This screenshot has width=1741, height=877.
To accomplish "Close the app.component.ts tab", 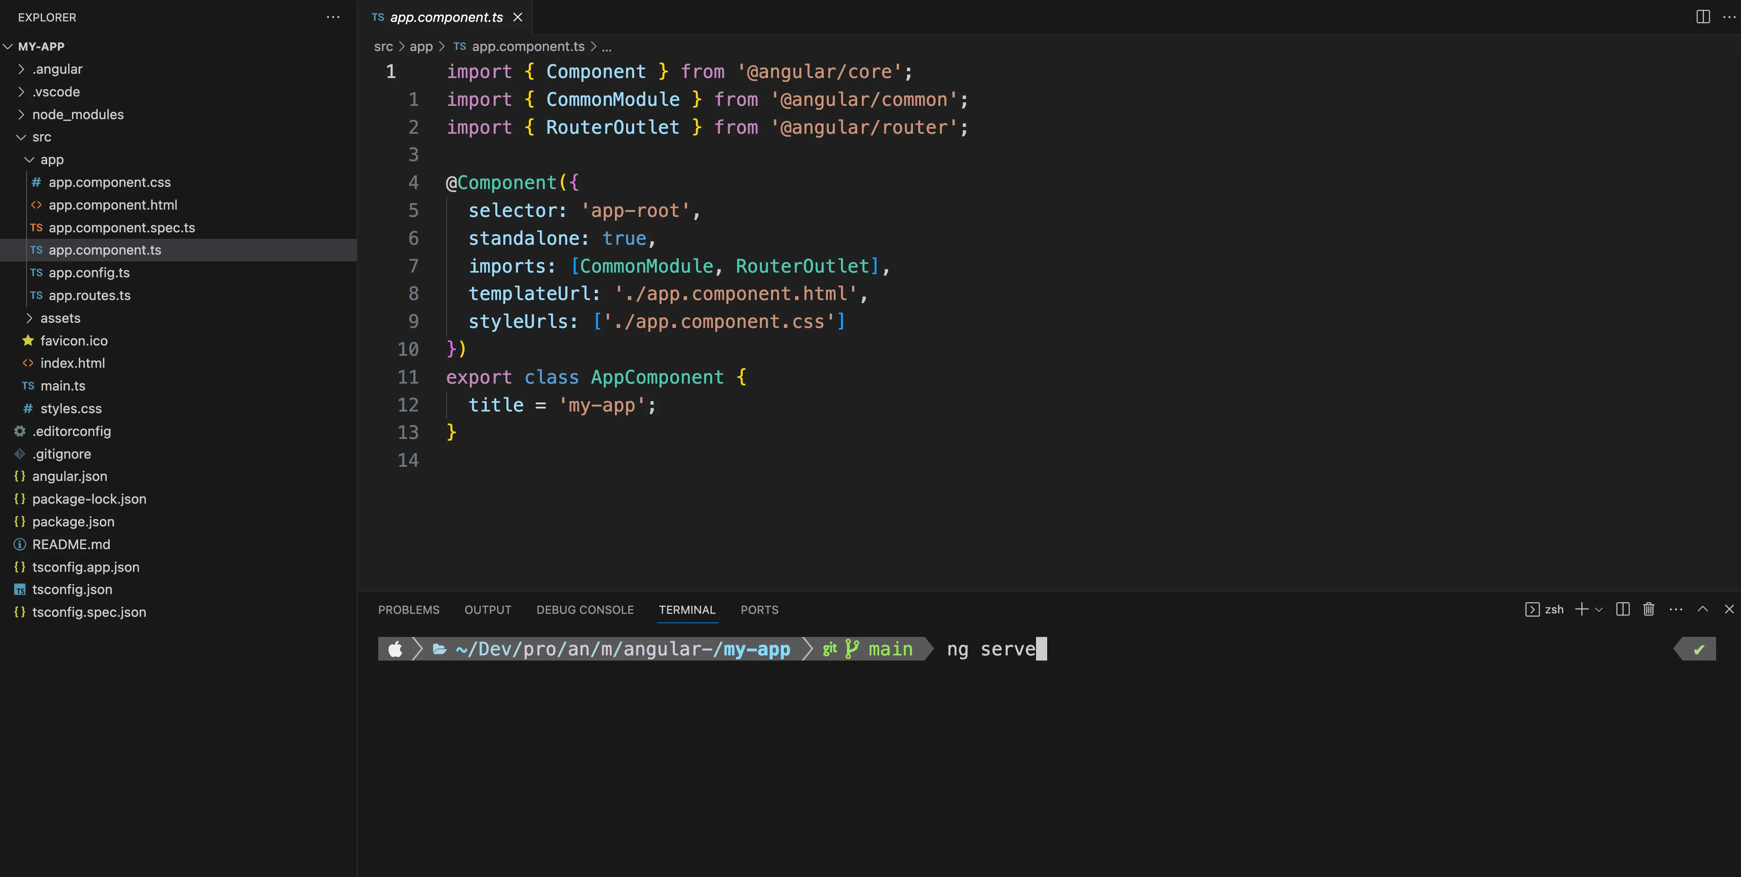I will click(x=518, y=17).
